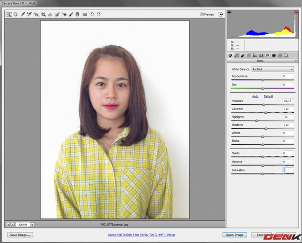Switch to the Snapshots tab
The height and width of the screenshot is (243, 302).
click(286, 56)
